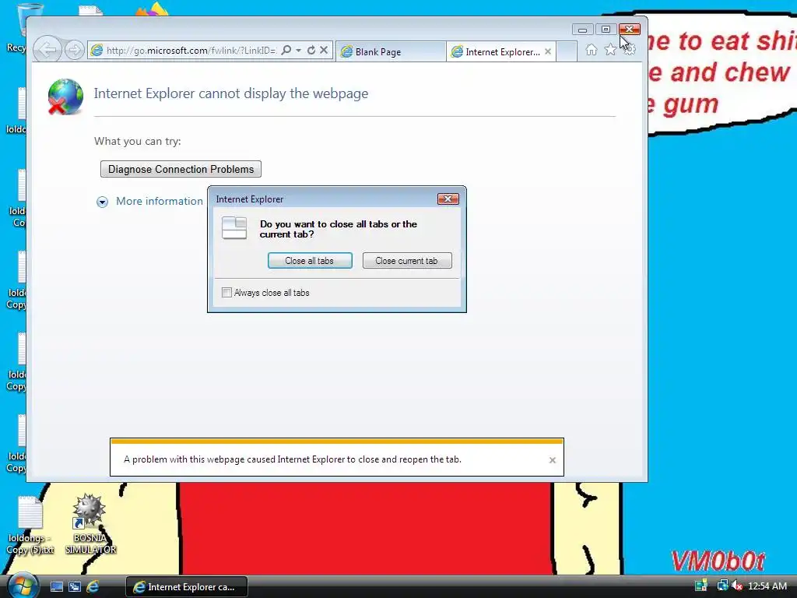Close the Internet Explorer... tab

[547, 51]
